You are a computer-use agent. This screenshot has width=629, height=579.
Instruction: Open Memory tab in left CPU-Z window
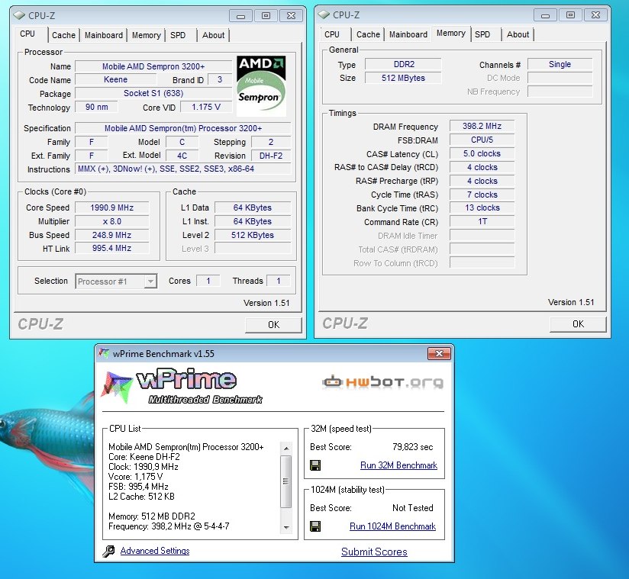[146, 35]
